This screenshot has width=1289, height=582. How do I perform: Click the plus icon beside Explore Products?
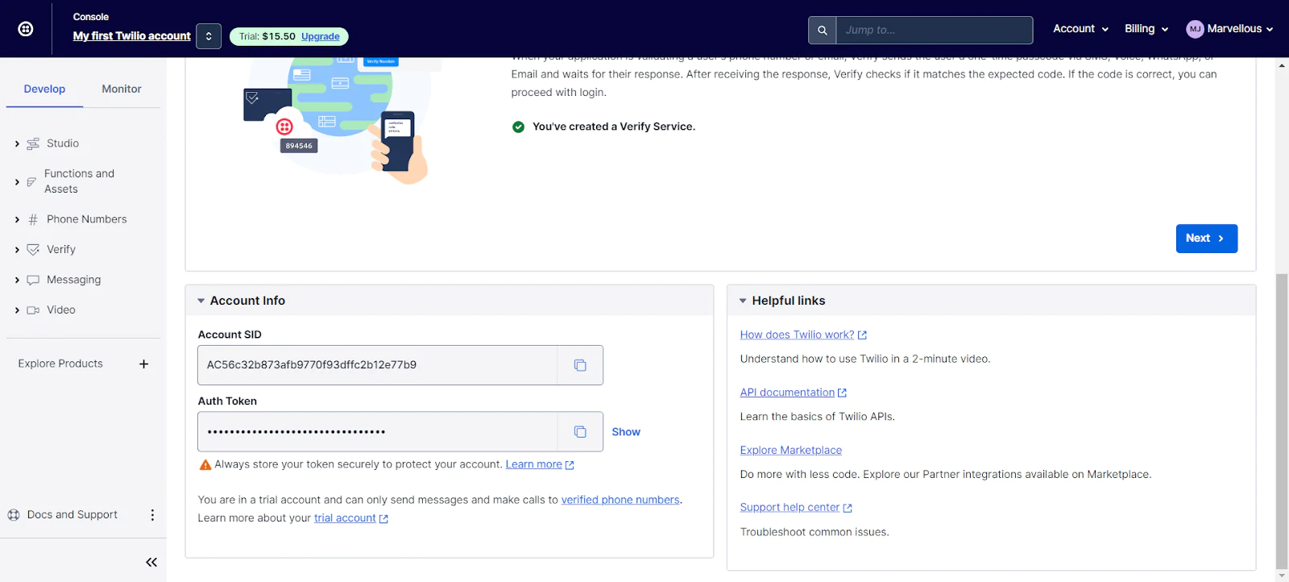point(143,364)
